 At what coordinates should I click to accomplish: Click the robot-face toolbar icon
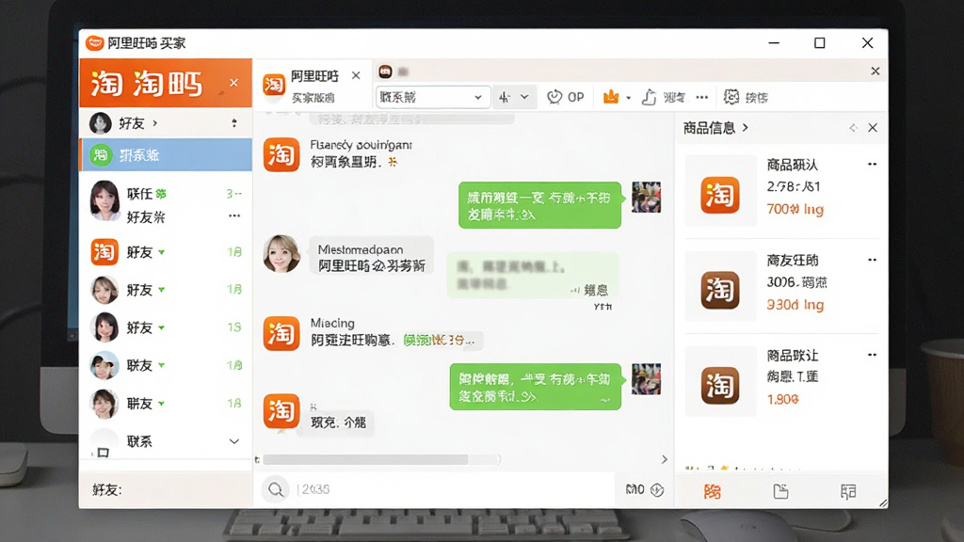click(731, 97)
